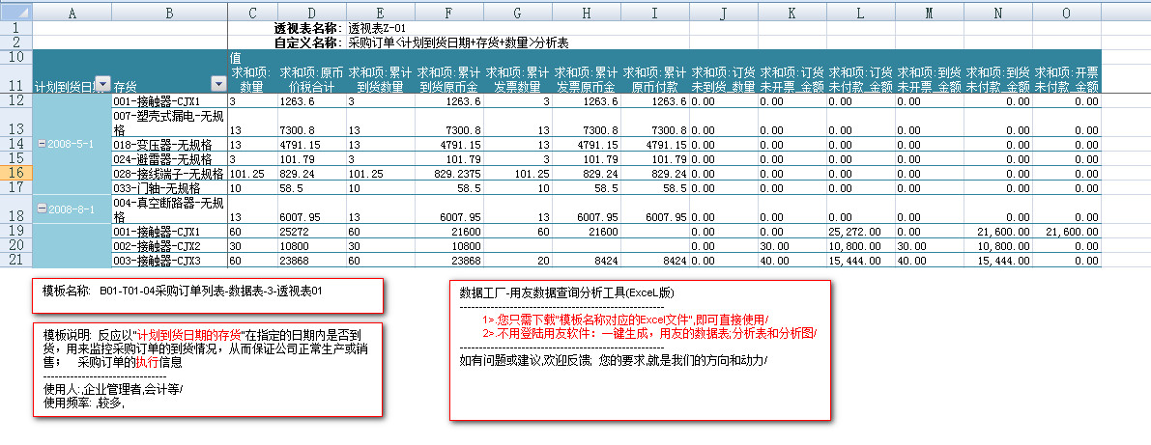Click the 数据工厂 info text box
Image resolution: width=1151 pixels, height=445 pixels.
[639, 349]
